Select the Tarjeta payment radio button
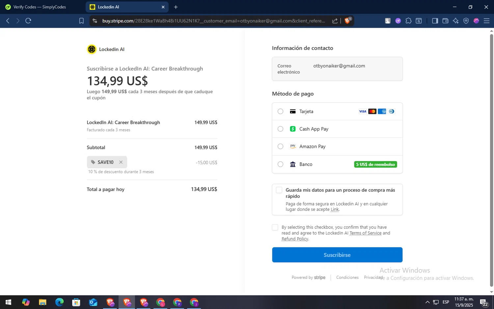Viewport: 494px width, 309px height. 280,111
